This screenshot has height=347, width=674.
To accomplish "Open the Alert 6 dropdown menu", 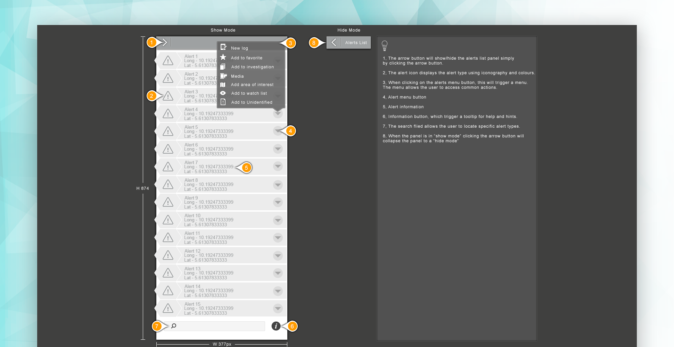I will pos(278,149).
